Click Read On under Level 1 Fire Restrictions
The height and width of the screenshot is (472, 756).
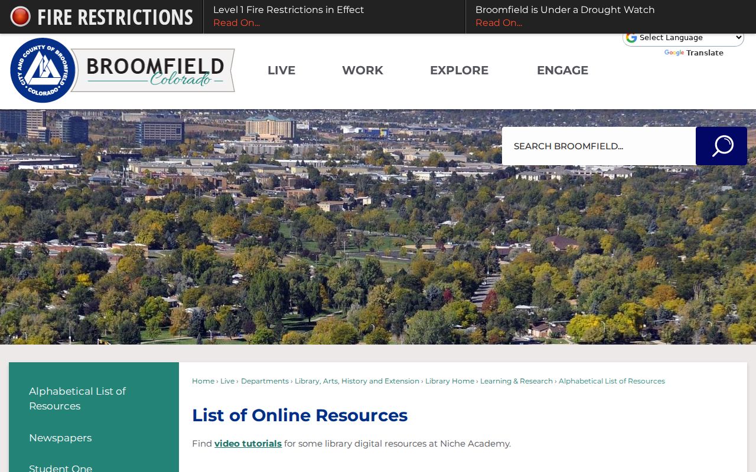(236, 23)
